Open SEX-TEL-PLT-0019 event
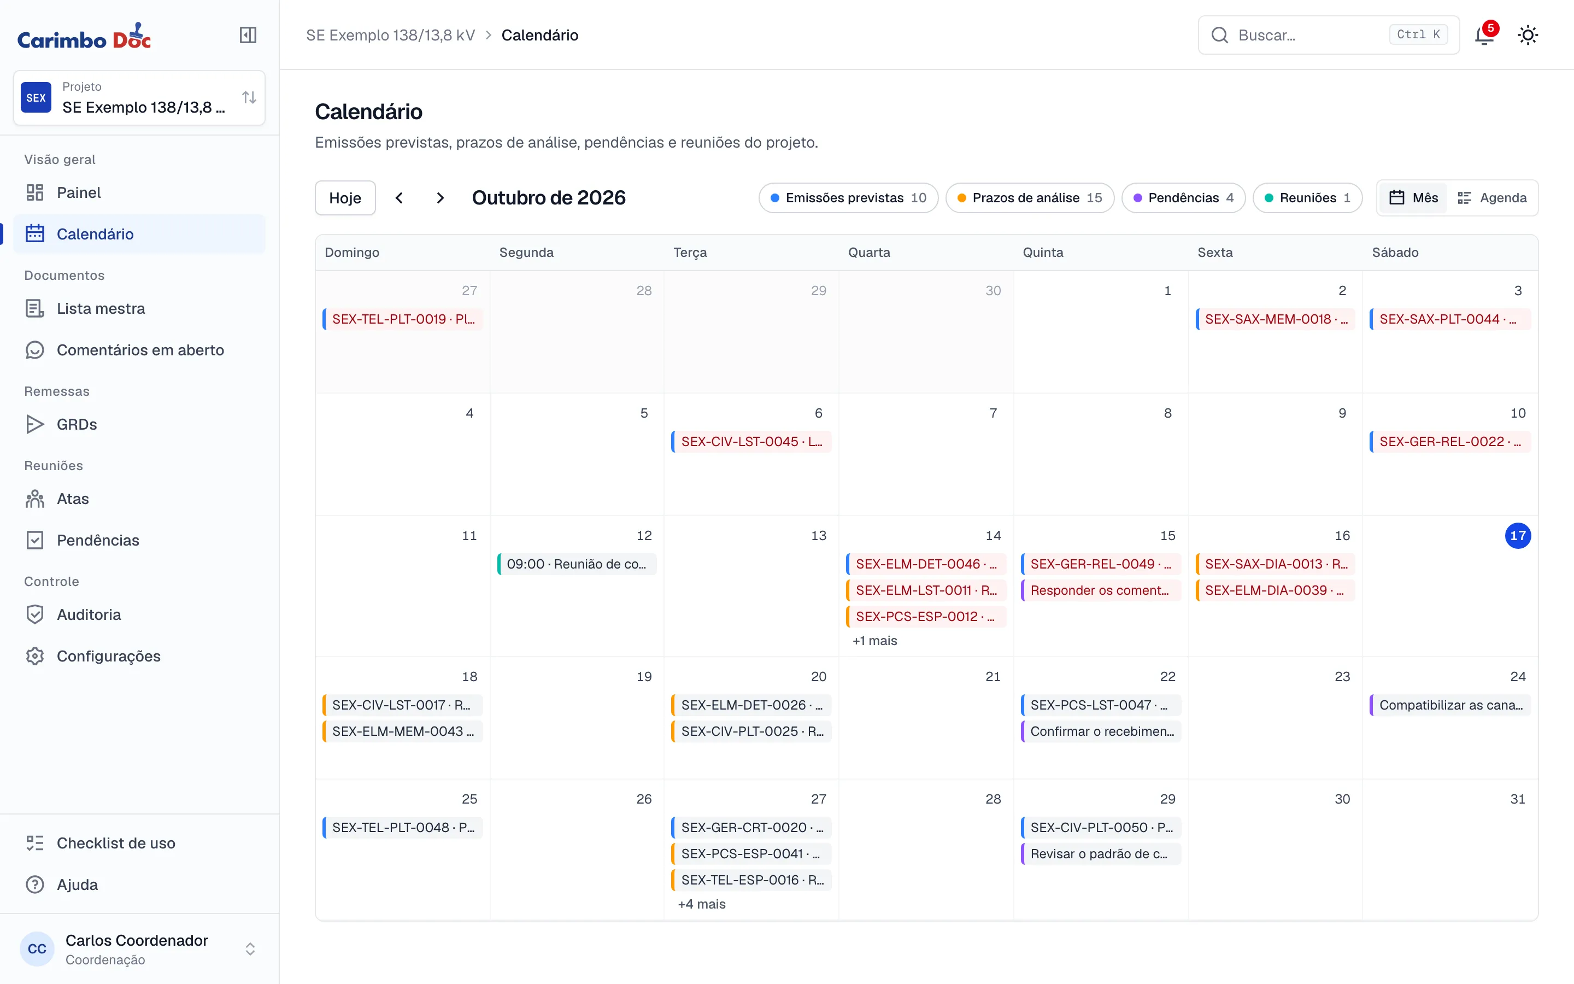Screen dimensions: 1574x984 point(403,320)
